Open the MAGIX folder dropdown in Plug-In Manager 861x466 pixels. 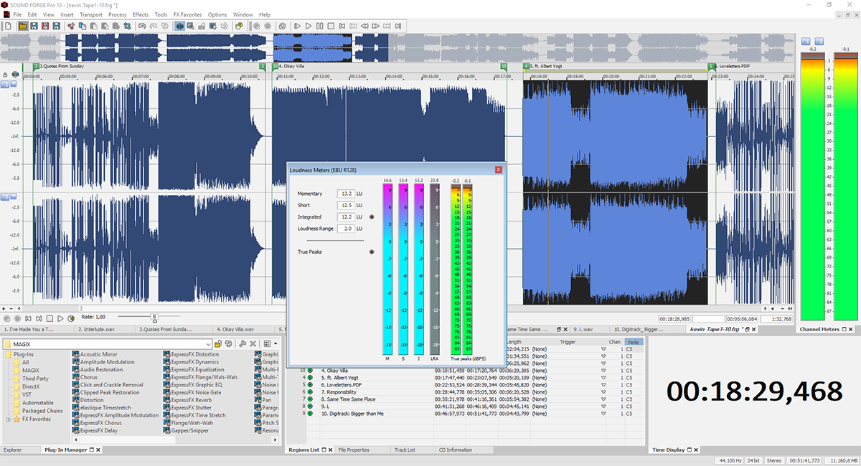coord(208,344)
